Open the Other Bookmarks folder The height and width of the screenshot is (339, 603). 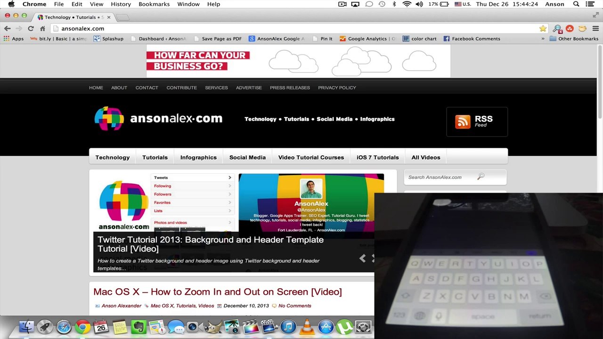click(x=574, y=39)
